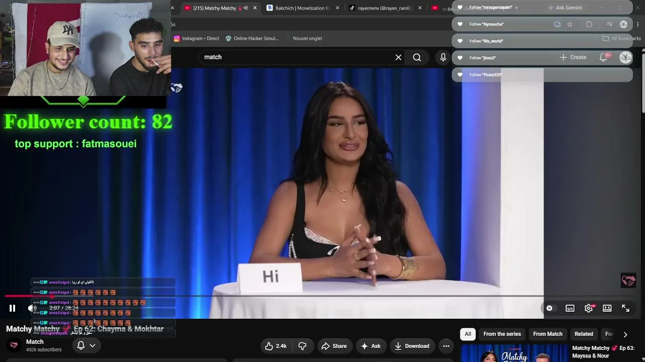This screenshot has height=362, width=645.
Task: Click the heart on Follow "Firass333" alert
Action: pos(460,74)
